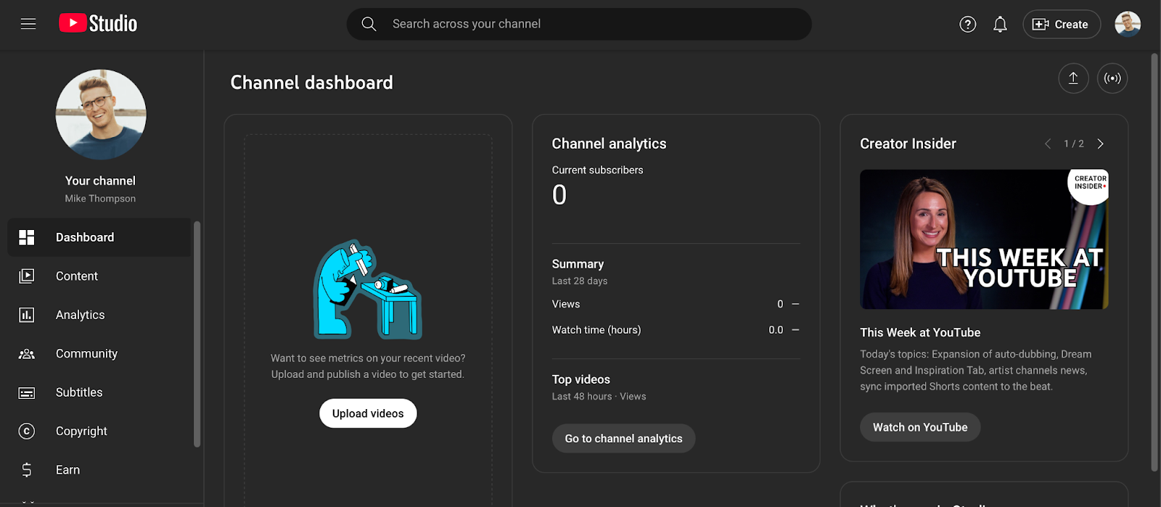
Task: Click the sidebar scrollbar
Action: (197, 334)
